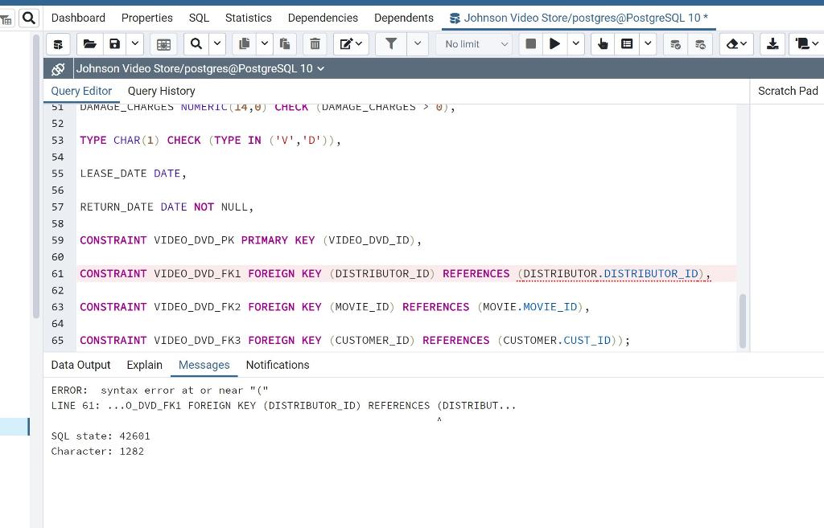Open the Scratch Pad panel
The height and width of the screenshot is (528, 824).
coord(787,91)
